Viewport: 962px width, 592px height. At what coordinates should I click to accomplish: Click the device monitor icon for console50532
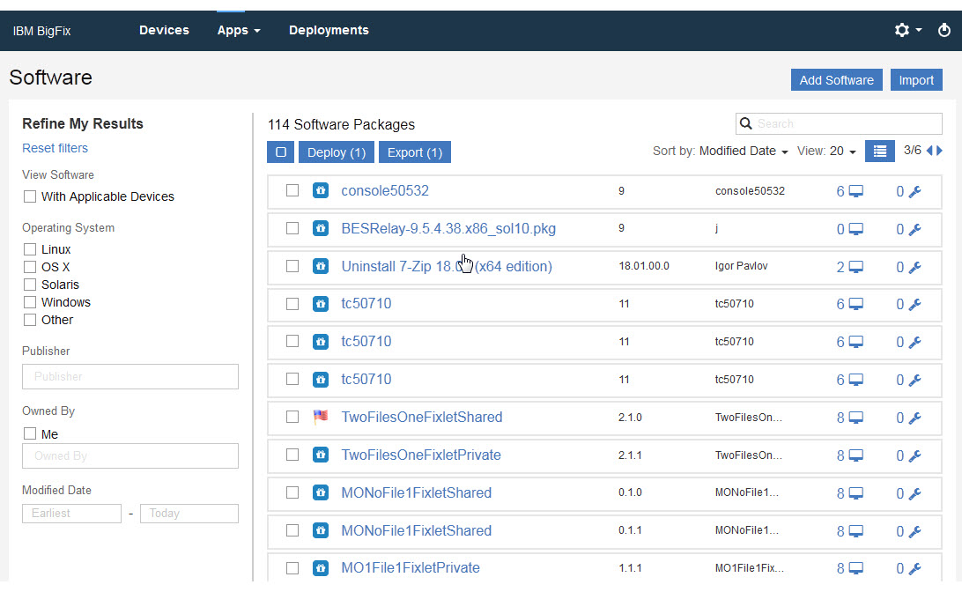coord(855,191)
